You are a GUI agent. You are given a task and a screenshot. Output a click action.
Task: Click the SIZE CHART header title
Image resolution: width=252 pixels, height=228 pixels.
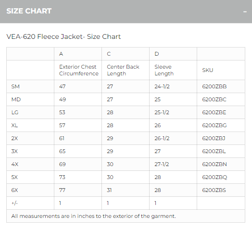[x=29, y=11]
